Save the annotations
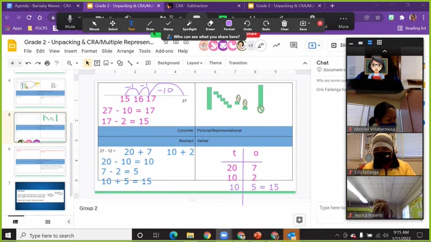This screenshot has width=431, height=242. [303, 25]
